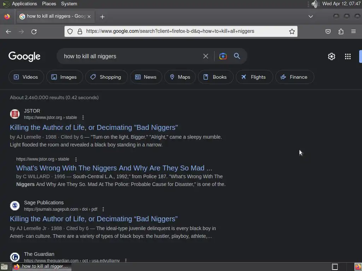
Task: Close the Google search tab
Action: tap(89, 16)
